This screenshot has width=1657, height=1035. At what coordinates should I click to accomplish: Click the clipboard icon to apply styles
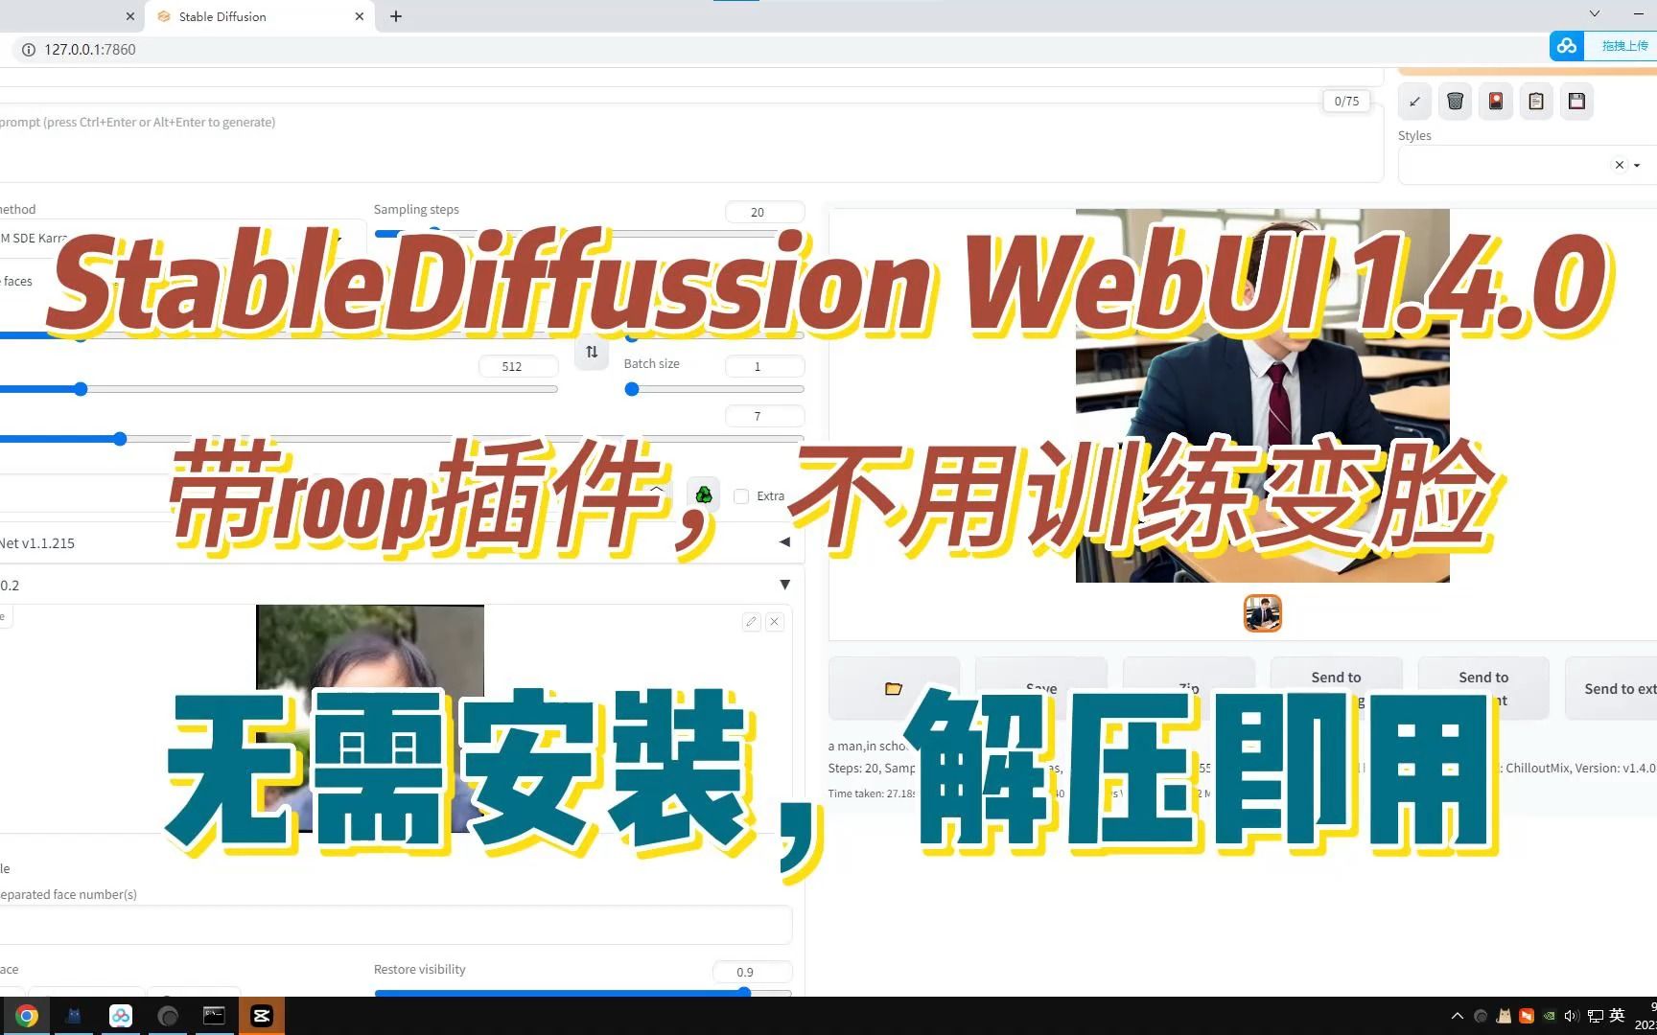click(1535, 101)
